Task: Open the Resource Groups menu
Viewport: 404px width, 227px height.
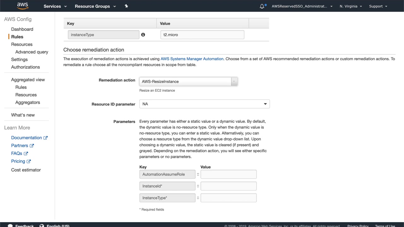Action: tap(95, 6)
